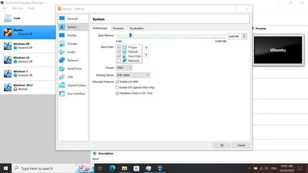This screenshot has width=308, height=173.
Task: Select the Windows 7 VM icon
Action: pyautogui.click(x=8, y=74)
